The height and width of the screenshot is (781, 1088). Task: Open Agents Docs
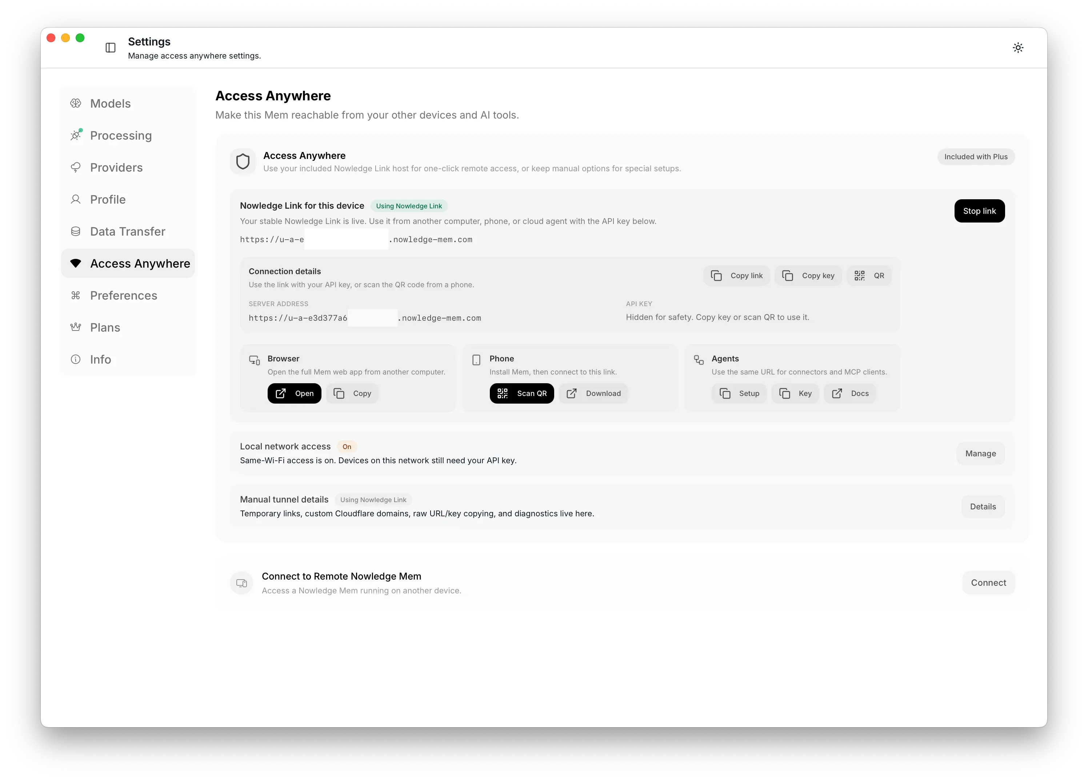pos(850,393)
